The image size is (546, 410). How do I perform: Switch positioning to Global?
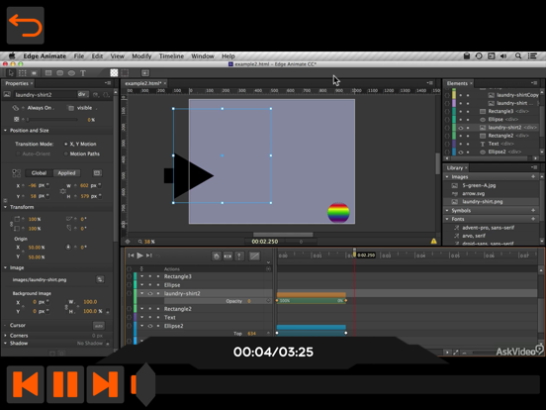pyautogui.click(x=39, y=173)
